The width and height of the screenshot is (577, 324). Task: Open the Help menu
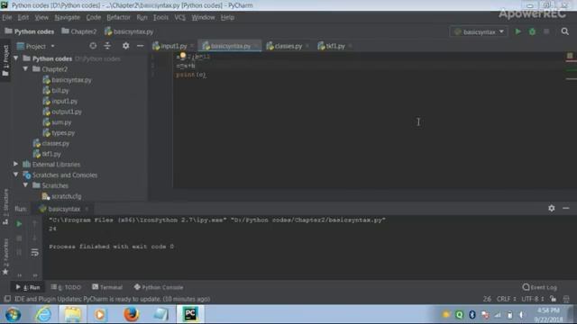(x=227, y=17)
